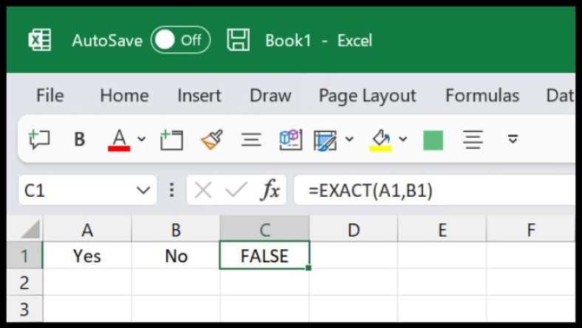Switch to the Page Layout tab
The image size is (582, 328).
(367, 96)
